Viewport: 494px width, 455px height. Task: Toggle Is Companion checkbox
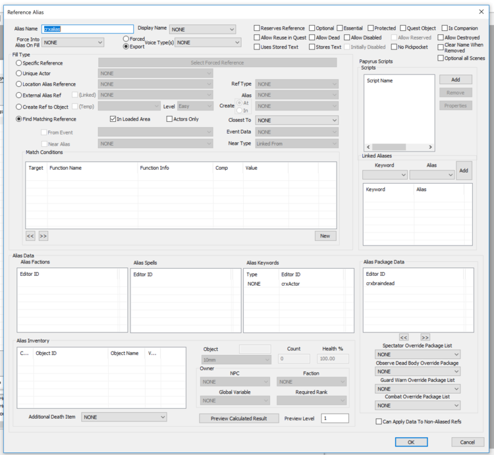[x=445, y=28]
